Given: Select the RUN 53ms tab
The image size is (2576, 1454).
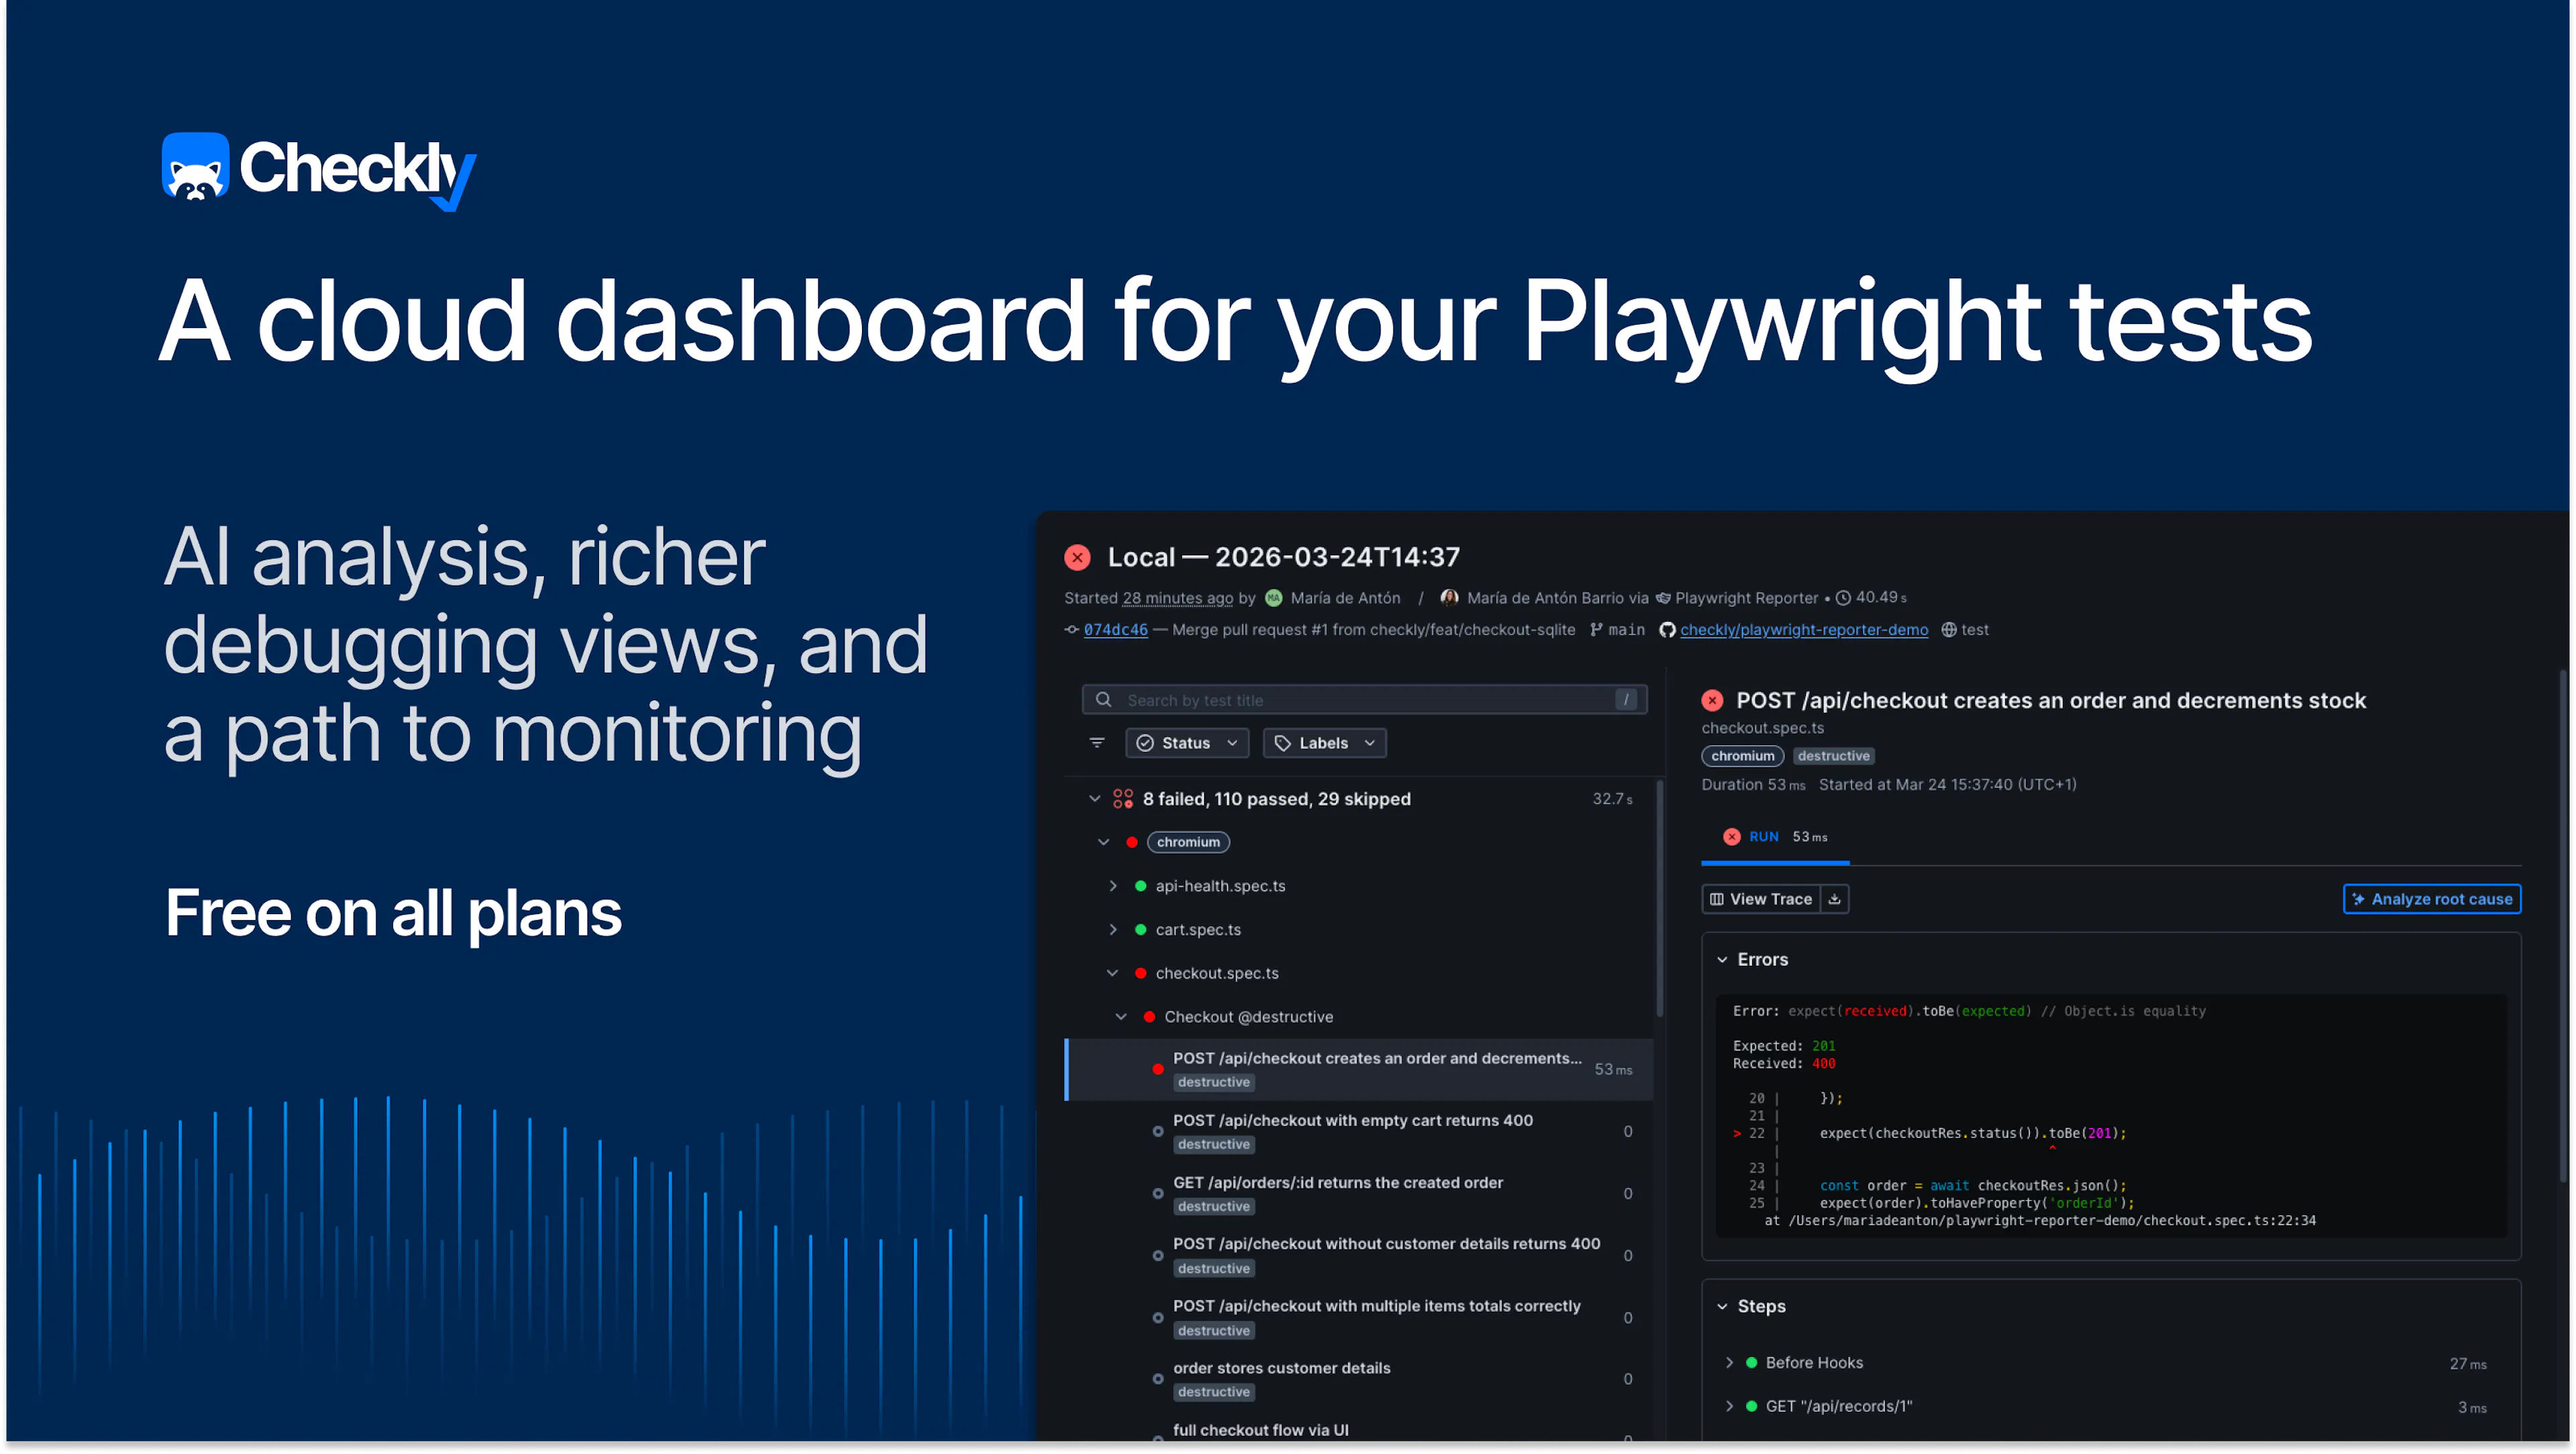Looking at the screenshot, I should (1775, 837).
